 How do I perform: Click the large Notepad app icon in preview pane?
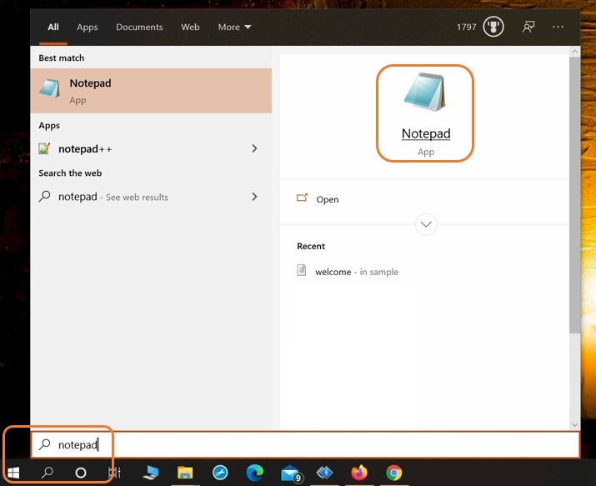coord(425,92)
